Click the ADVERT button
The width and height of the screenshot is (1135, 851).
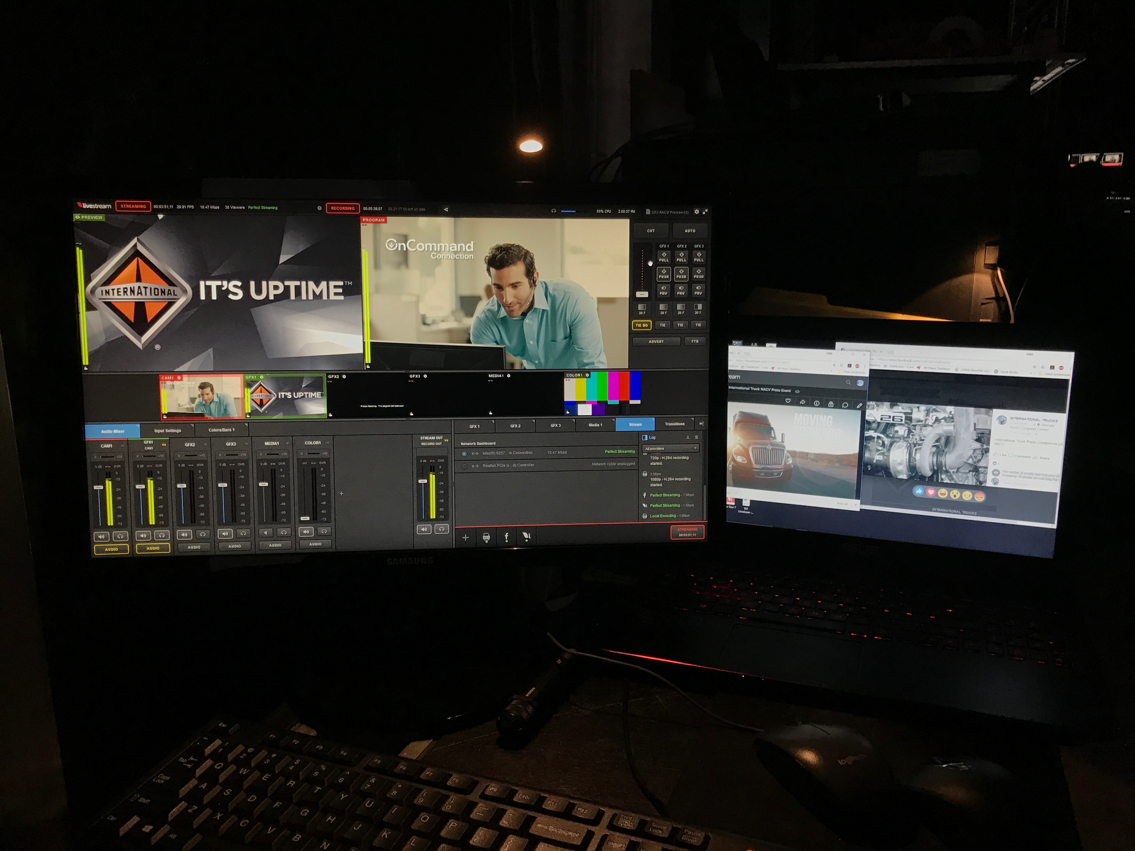click(x=656, y=341)
